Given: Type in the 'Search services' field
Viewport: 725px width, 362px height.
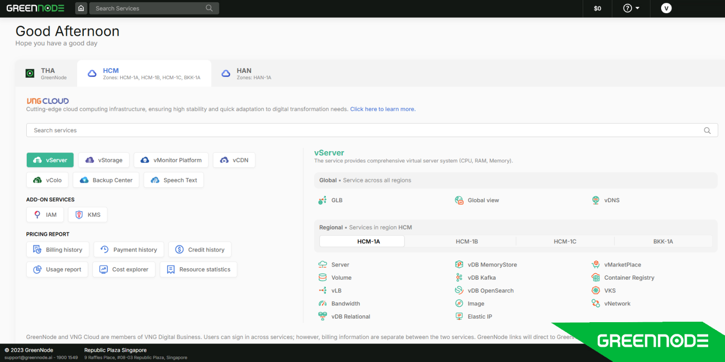Looking at the screenshot, I should (362, 130).
